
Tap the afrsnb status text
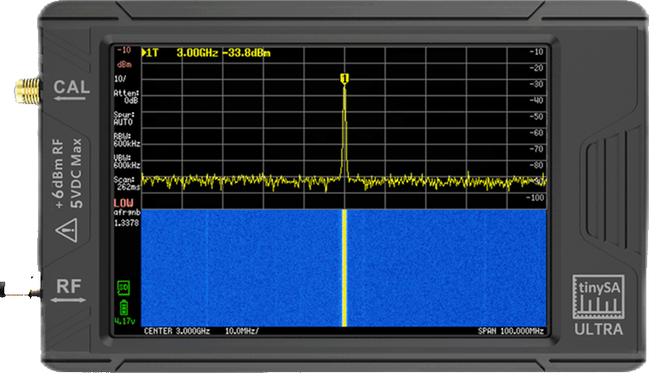pos(127,213)
